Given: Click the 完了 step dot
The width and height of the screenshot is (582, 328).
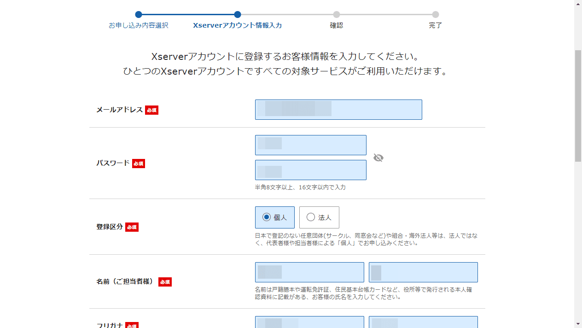Looking at the screenshot, I should click(436, 14).
